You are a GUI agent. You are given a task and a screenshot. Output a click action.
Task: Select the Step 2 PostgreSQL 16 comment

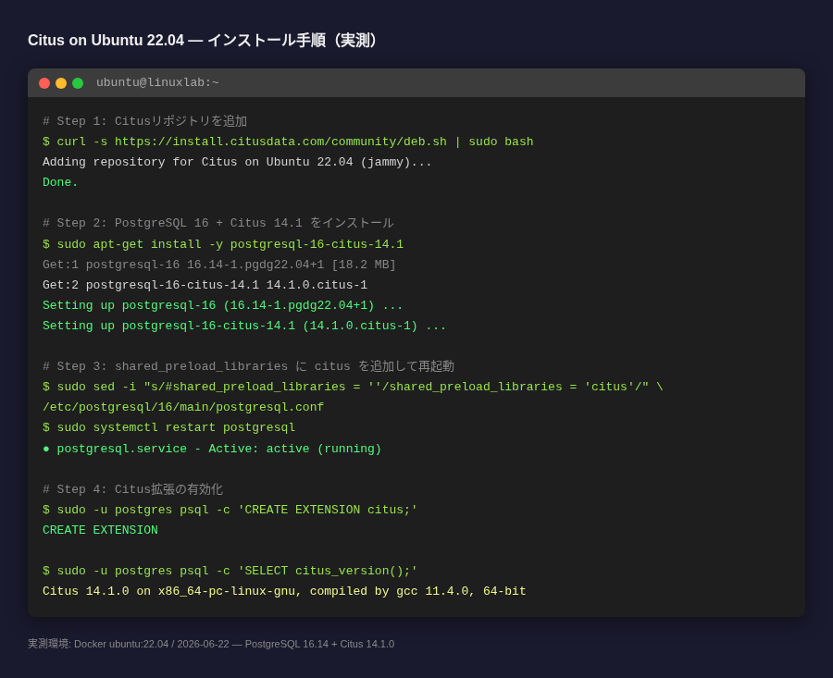[218, 223]
